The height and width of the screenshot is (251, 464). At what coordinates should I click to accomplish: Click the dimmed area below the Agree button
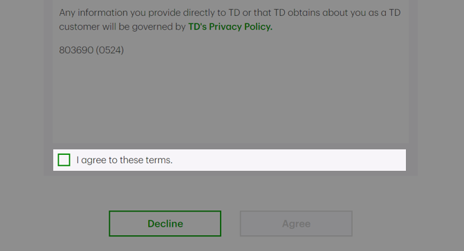pyautogui.click(x=296, y=244)
